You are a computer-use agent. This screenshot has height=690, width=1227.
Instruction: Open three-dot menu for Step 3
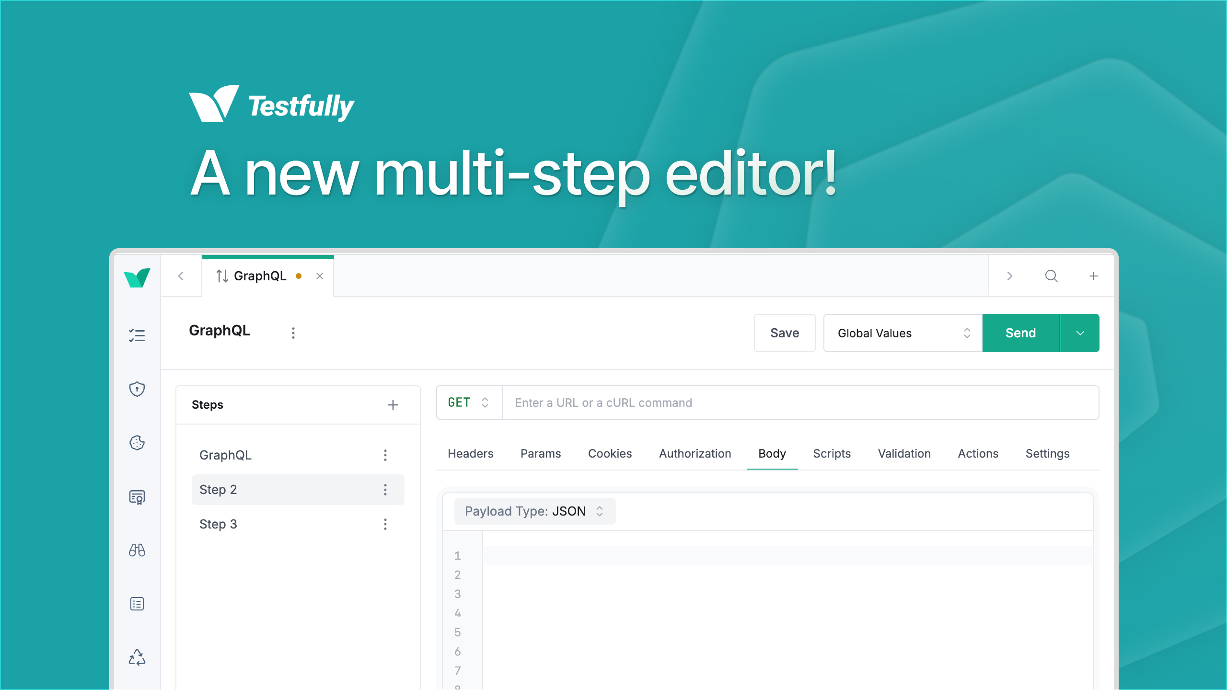pyautogui.click(x=385, y=524)
